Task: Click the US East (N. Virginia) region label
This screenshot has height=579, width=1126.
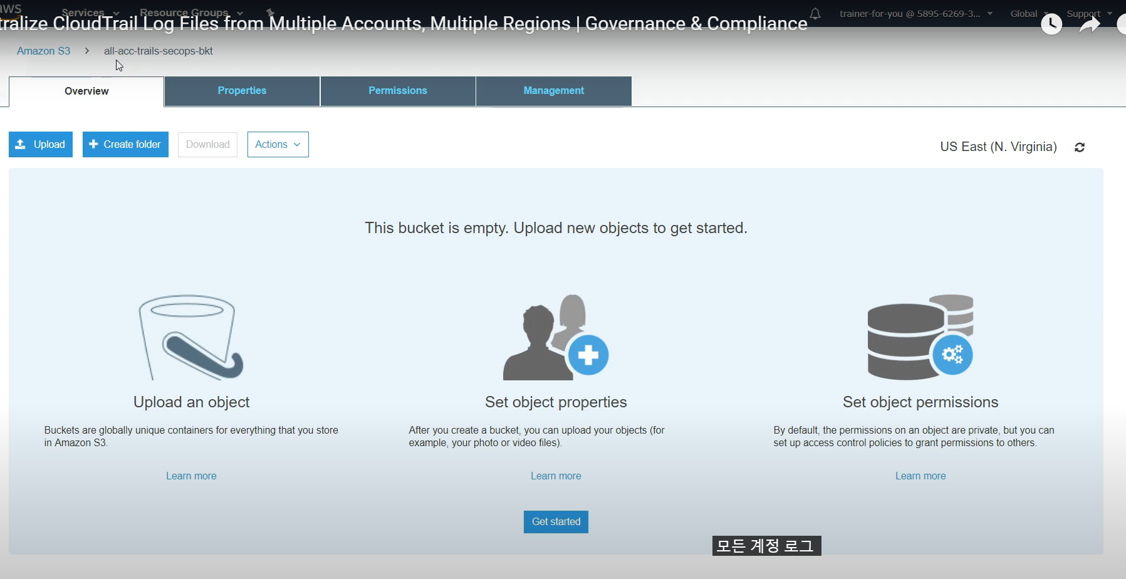Action: (x=998, y=147)
